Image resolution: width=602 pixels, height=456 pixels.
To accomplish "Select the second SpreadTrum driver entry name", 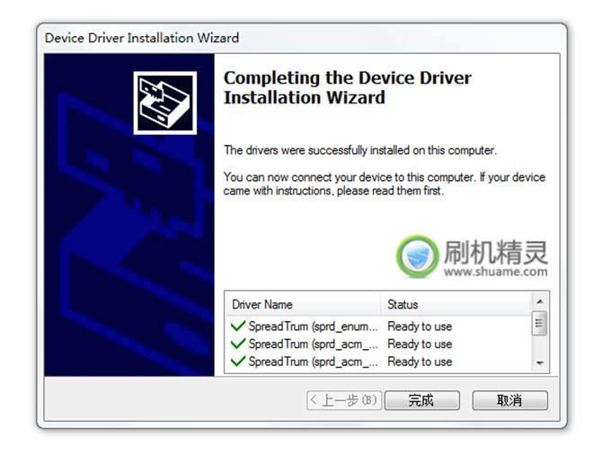I will [314, 344].
